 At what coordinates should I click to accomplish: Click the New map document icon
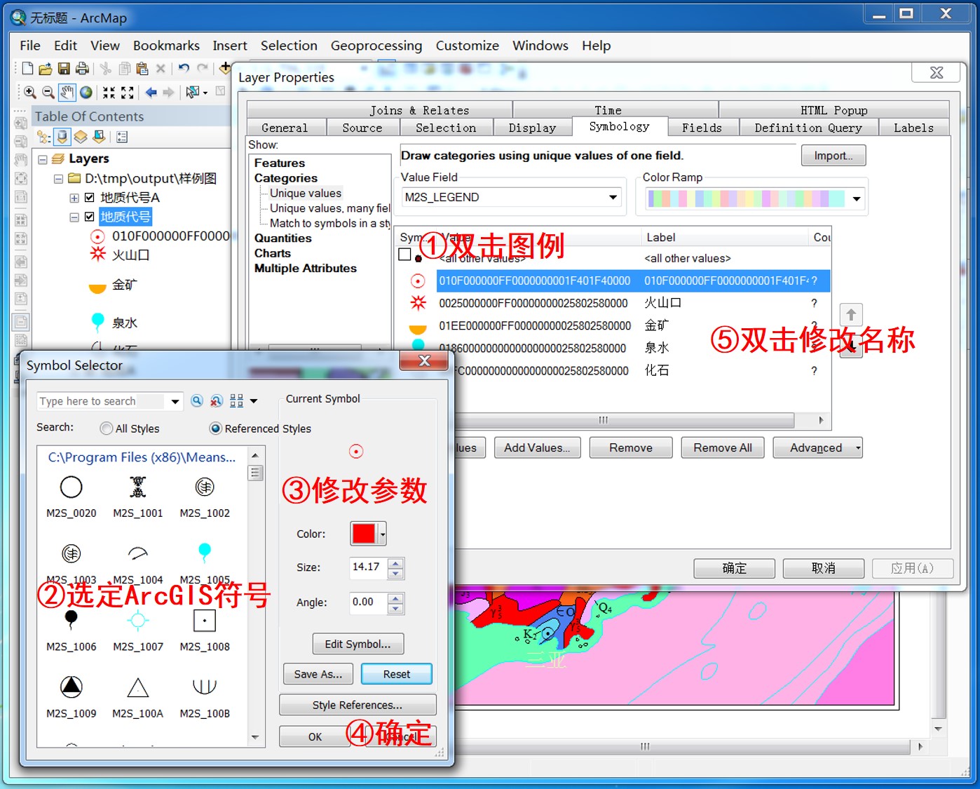27,68
